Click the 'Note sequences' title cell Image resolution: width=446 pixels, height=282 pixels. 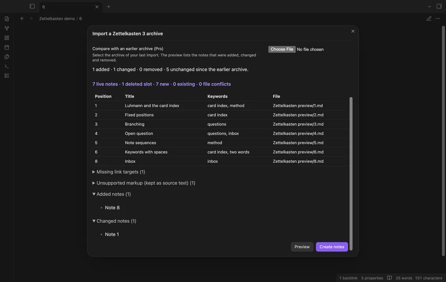pos(140,143)
